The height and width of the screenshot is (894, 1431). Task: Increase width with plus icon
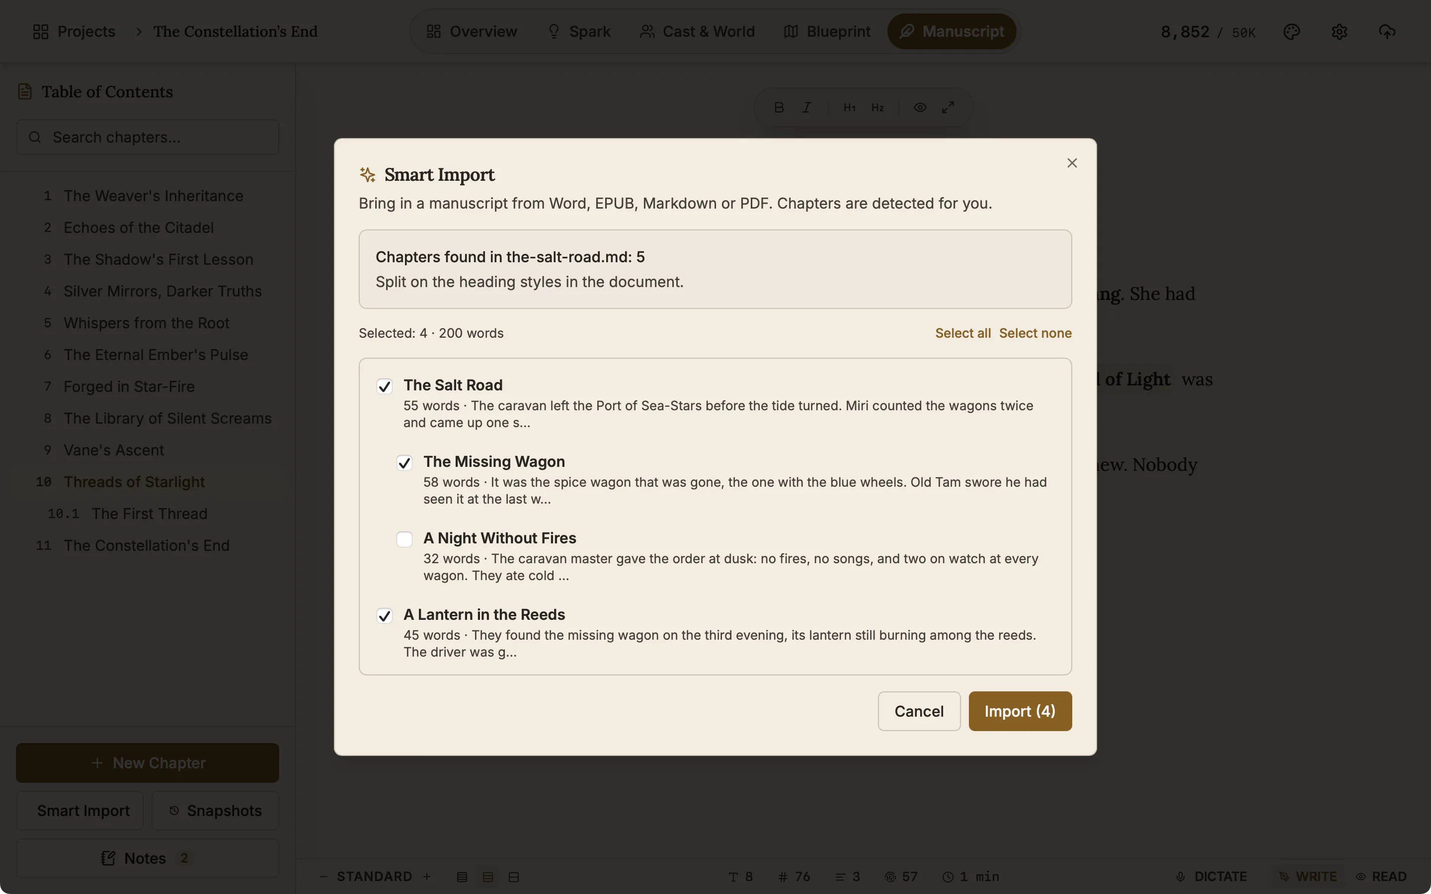point(427,876)
